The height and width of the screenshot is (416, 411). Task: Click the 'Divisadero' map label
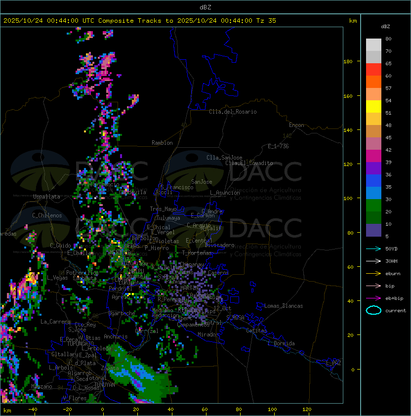click(219, 245)
